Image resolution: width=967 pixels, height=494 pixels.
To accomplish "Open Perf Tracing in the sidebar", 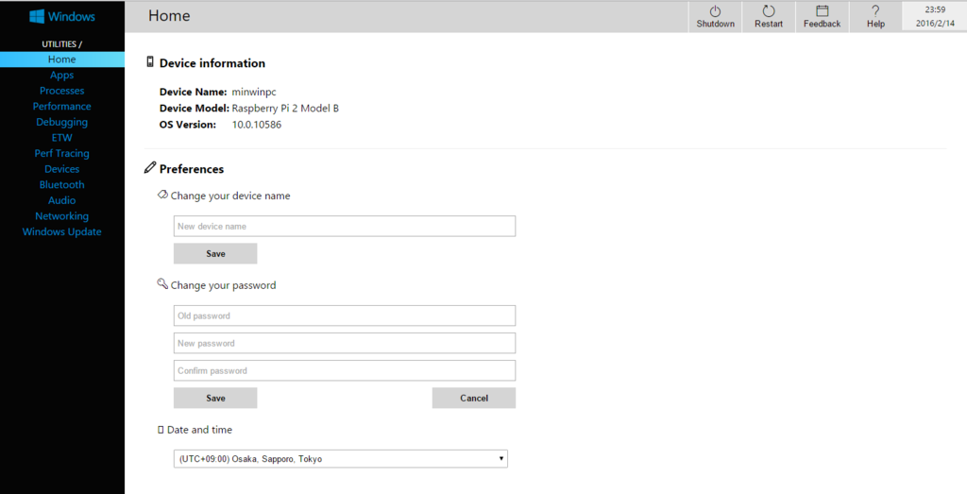I will (61, 154).
